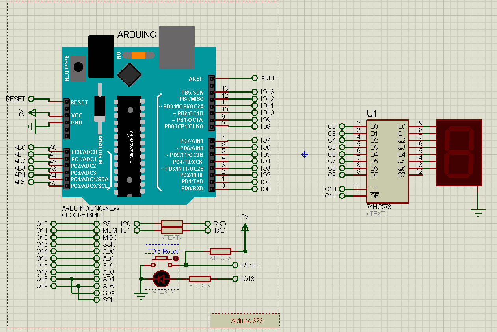Select the SDA pin on the left pin list
The image size is (497, 332).
[96, 293]
